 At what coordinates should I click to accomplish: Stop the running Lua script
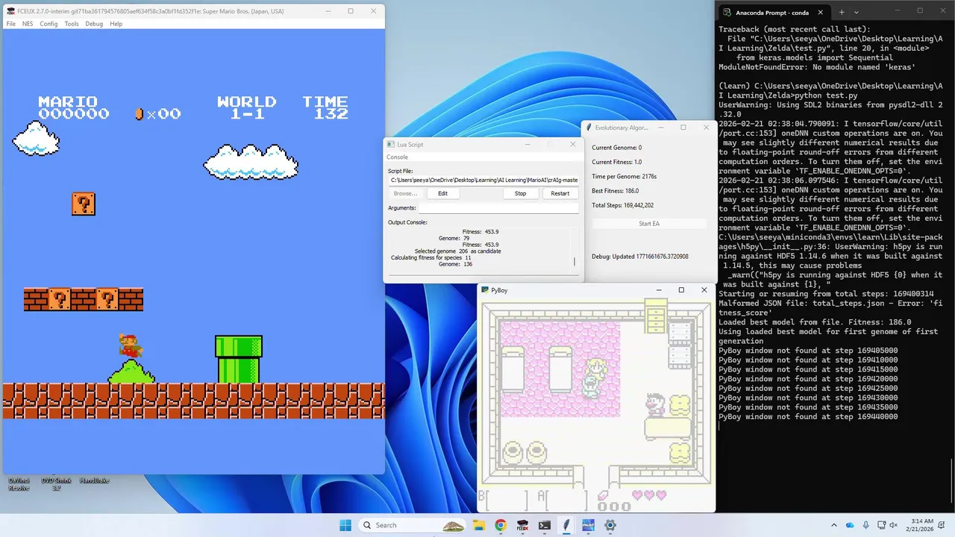tap(520, 193)
